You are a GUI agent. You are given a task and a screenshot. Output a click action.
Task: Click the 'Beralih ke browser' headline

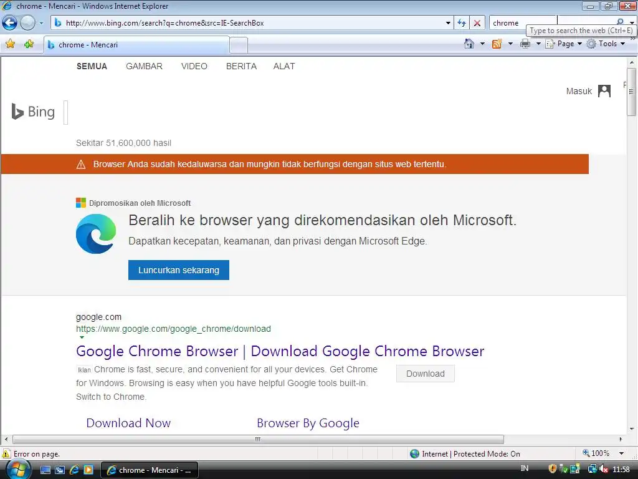(322, 220)
